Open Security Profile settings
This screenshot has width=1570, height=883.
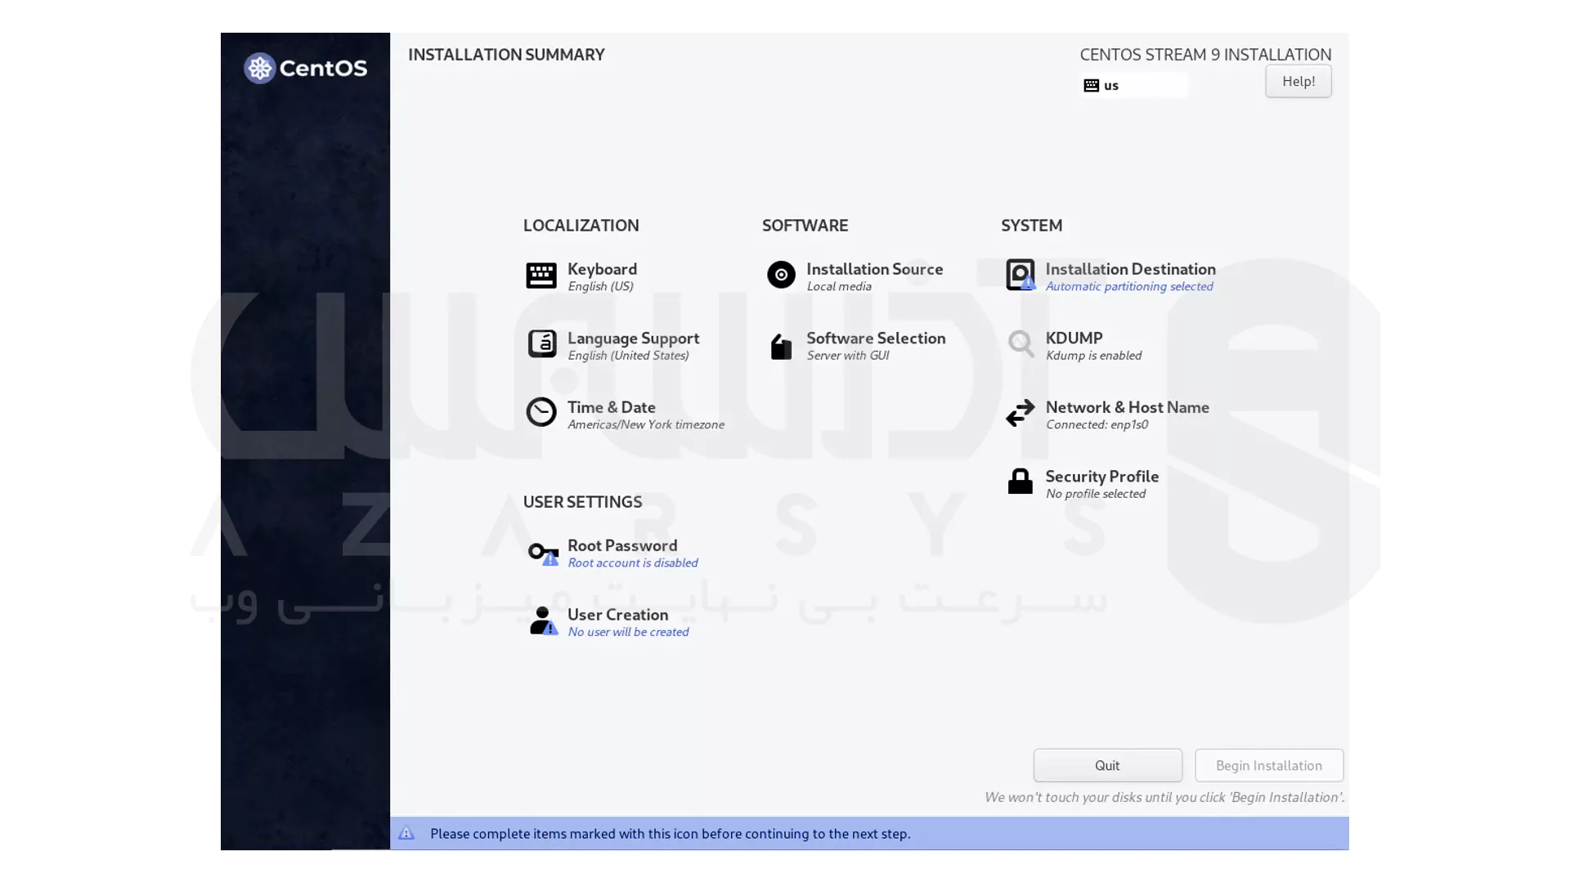click(x=1082, y=483)
